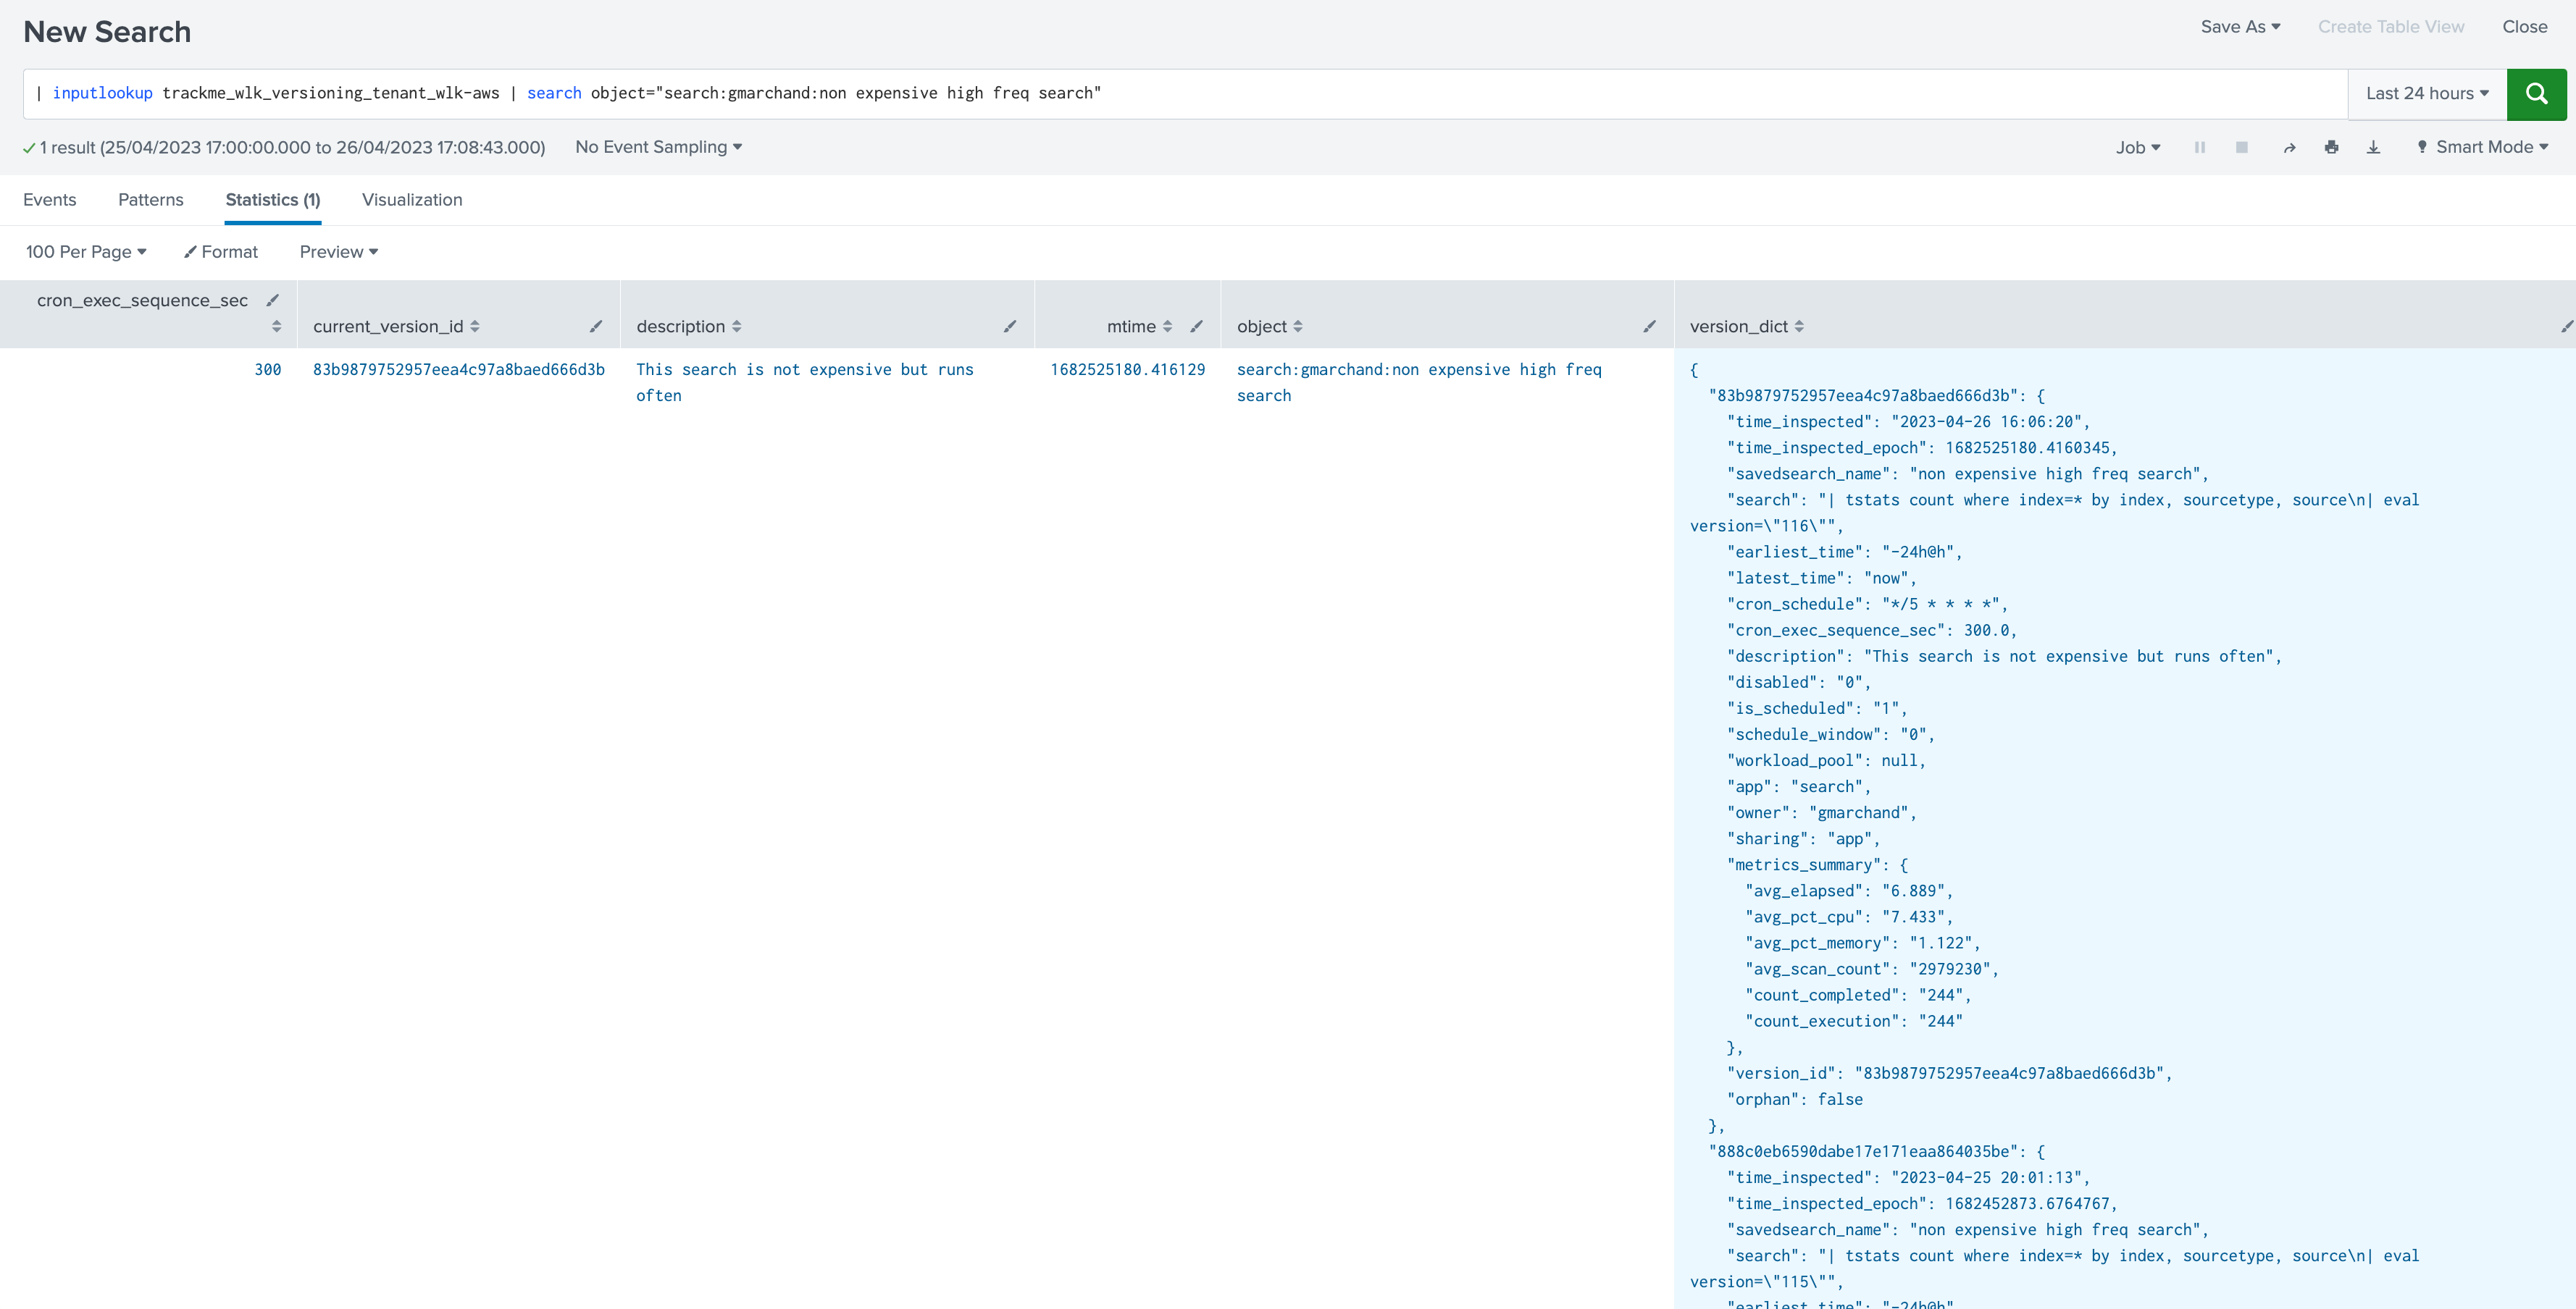Click the description cell 'This search is not expensive'
Viewport: 2576px width, 1309px height.
pos(805,383)
